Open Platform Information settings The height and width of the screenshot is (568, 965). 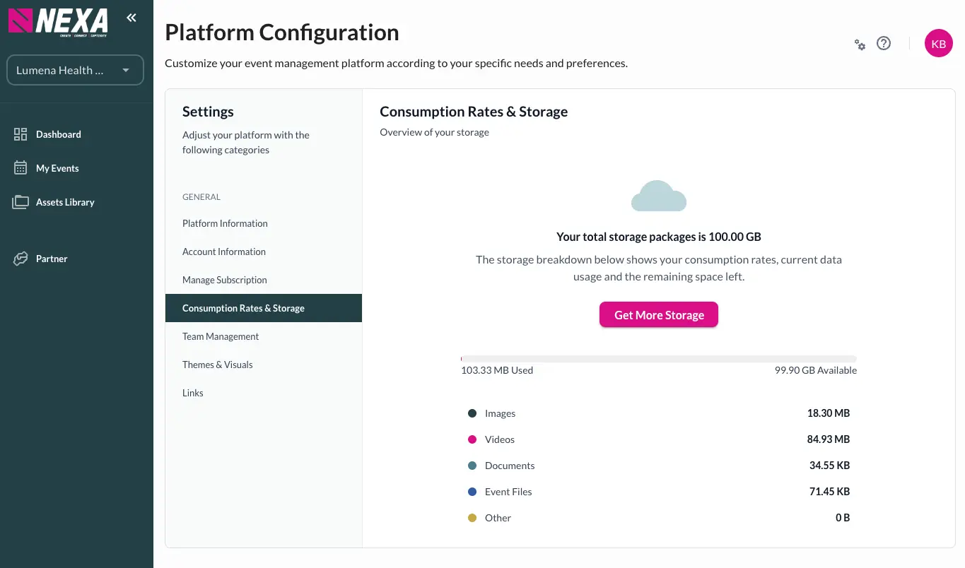(225, 223)
